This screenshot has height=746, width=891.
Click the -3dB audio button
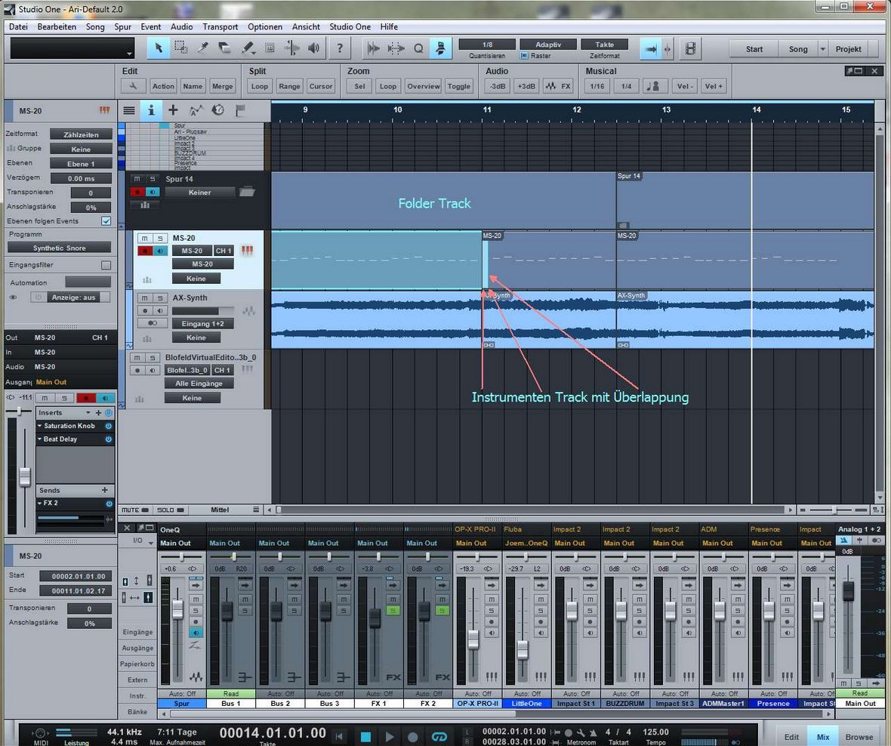pos(497,86)
